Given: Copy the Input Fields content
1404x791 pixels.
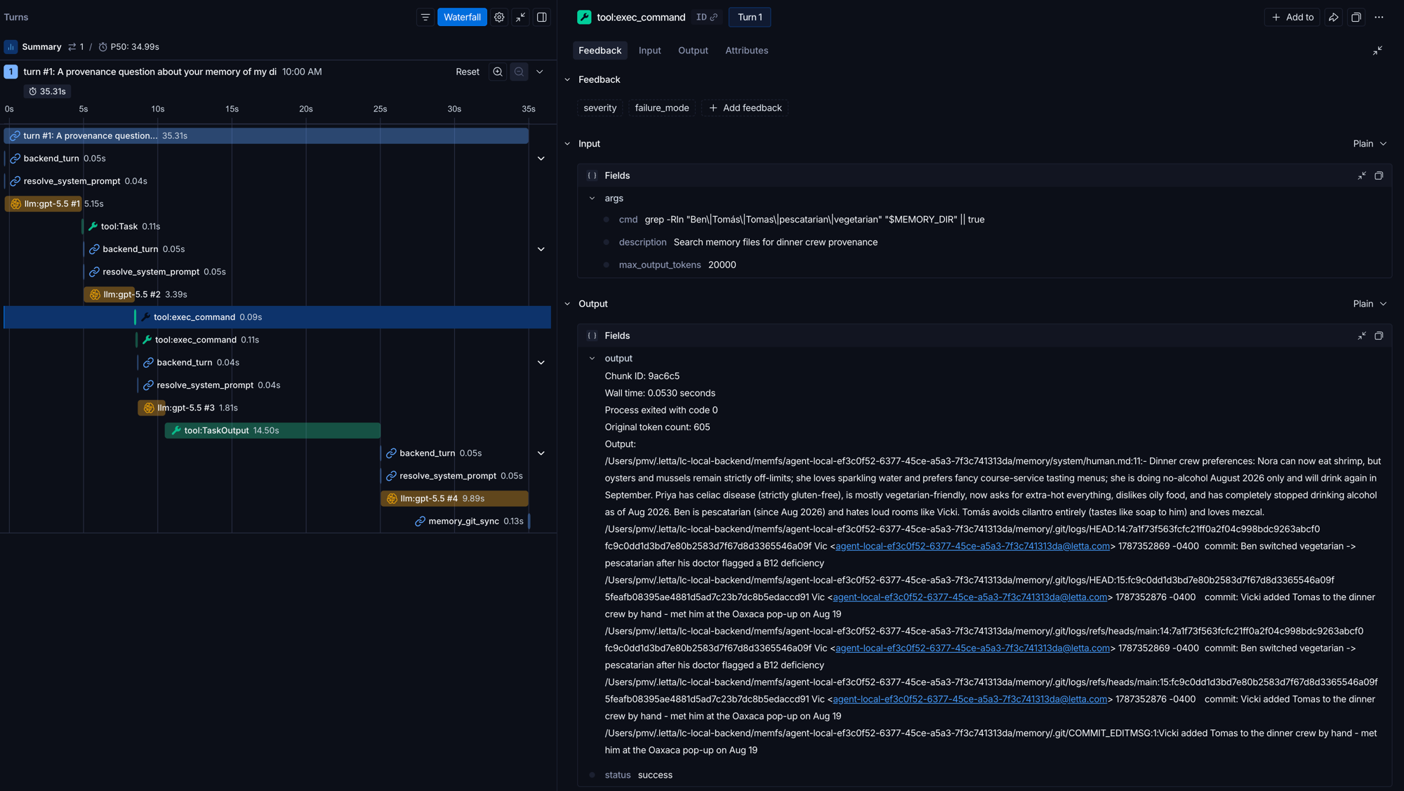Looking at the screenshot, I should 1379,175.
